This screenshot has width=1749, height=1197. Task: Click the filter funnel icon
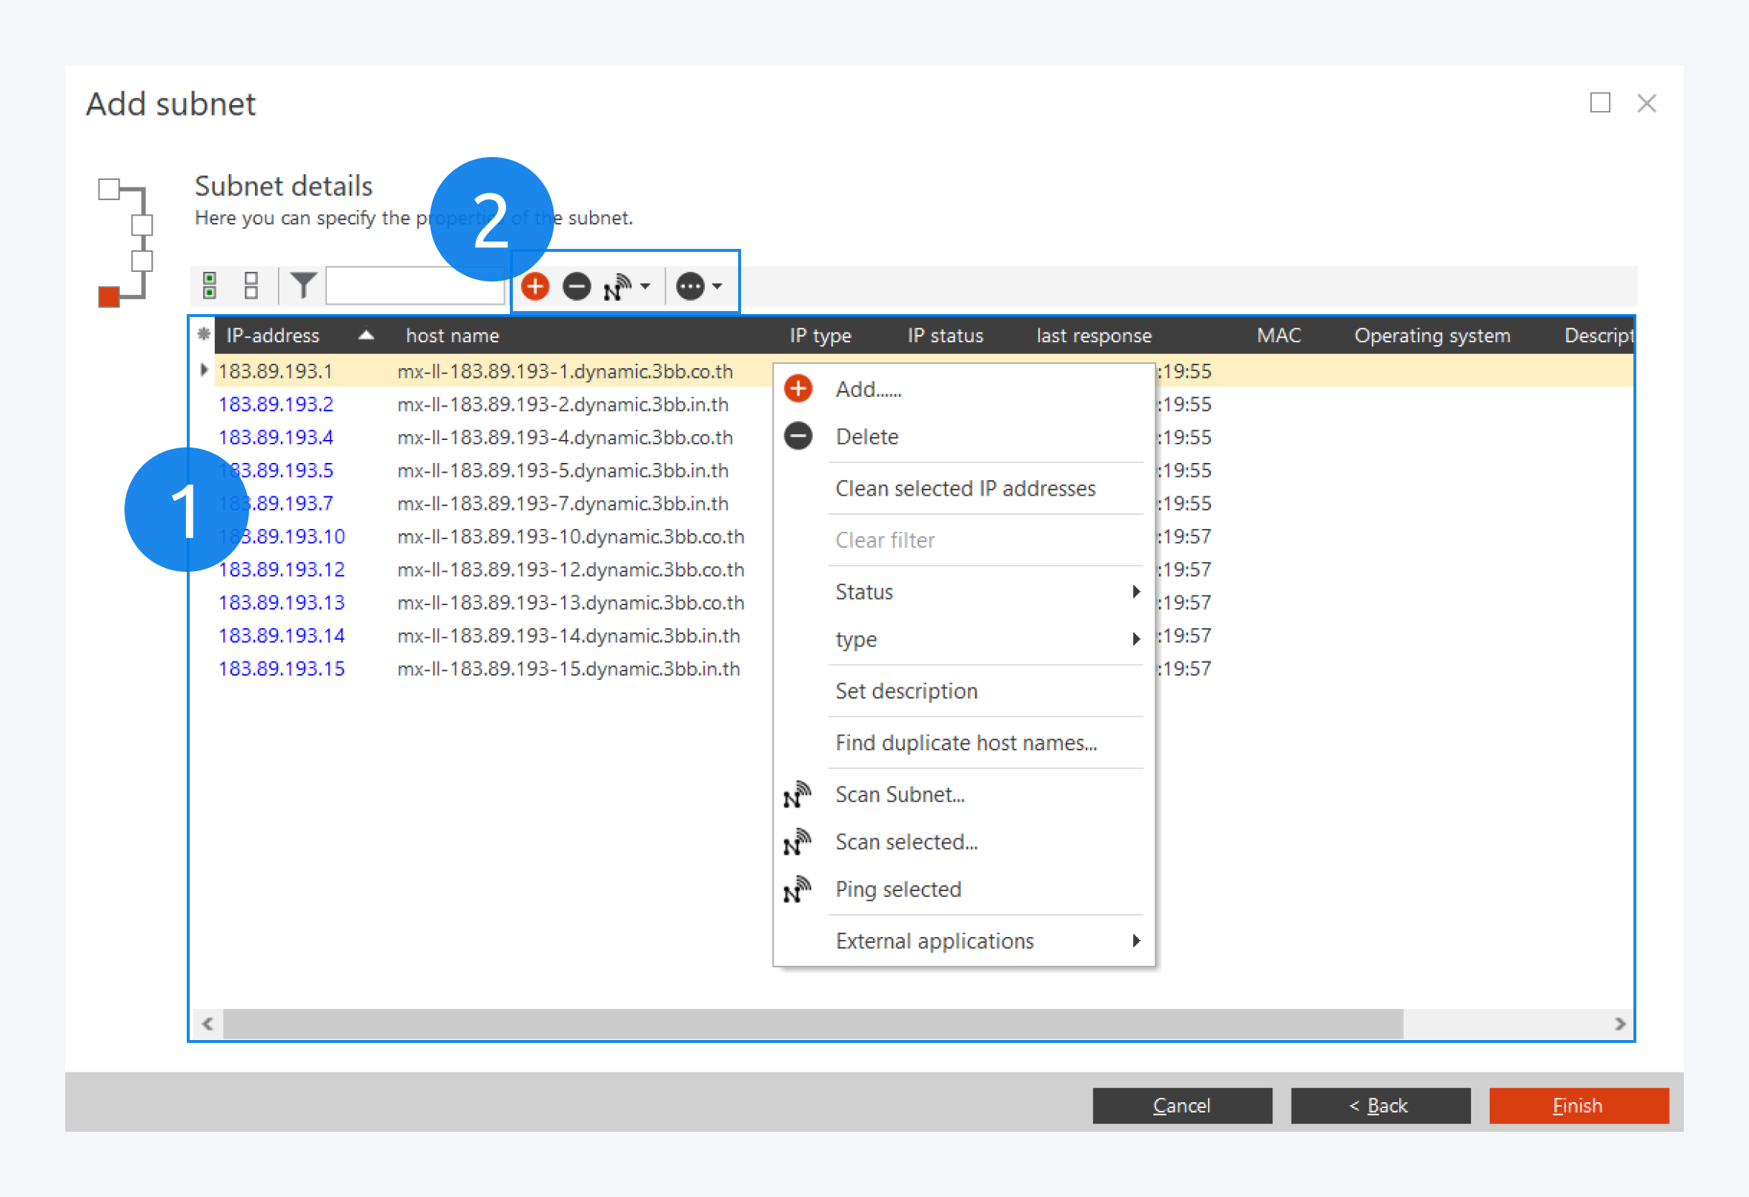coord(302,285)
